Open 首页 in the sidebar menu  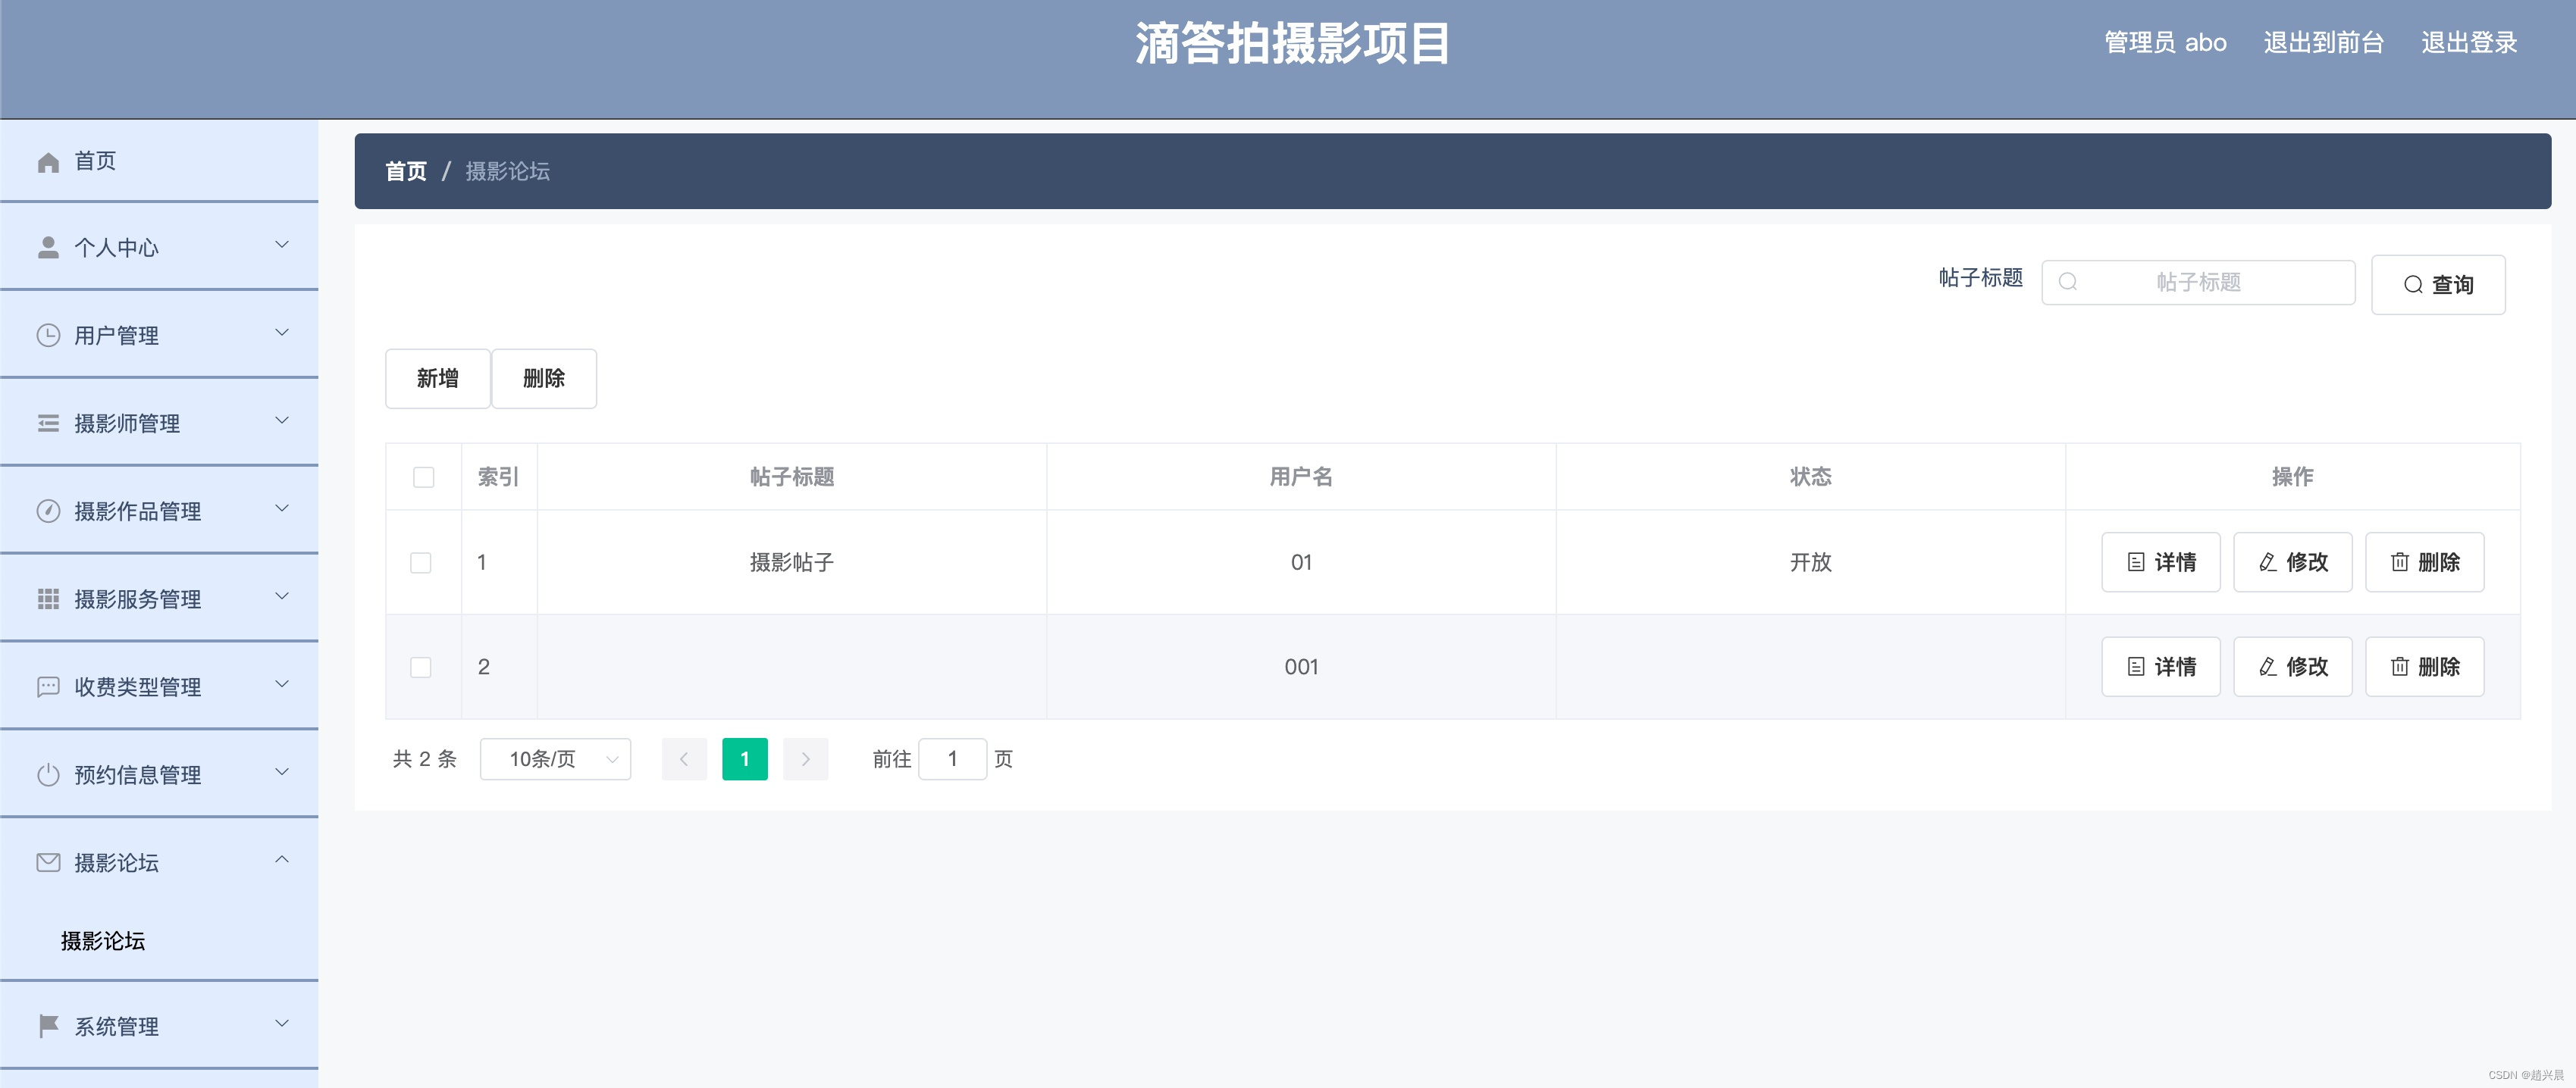(159, 161)
